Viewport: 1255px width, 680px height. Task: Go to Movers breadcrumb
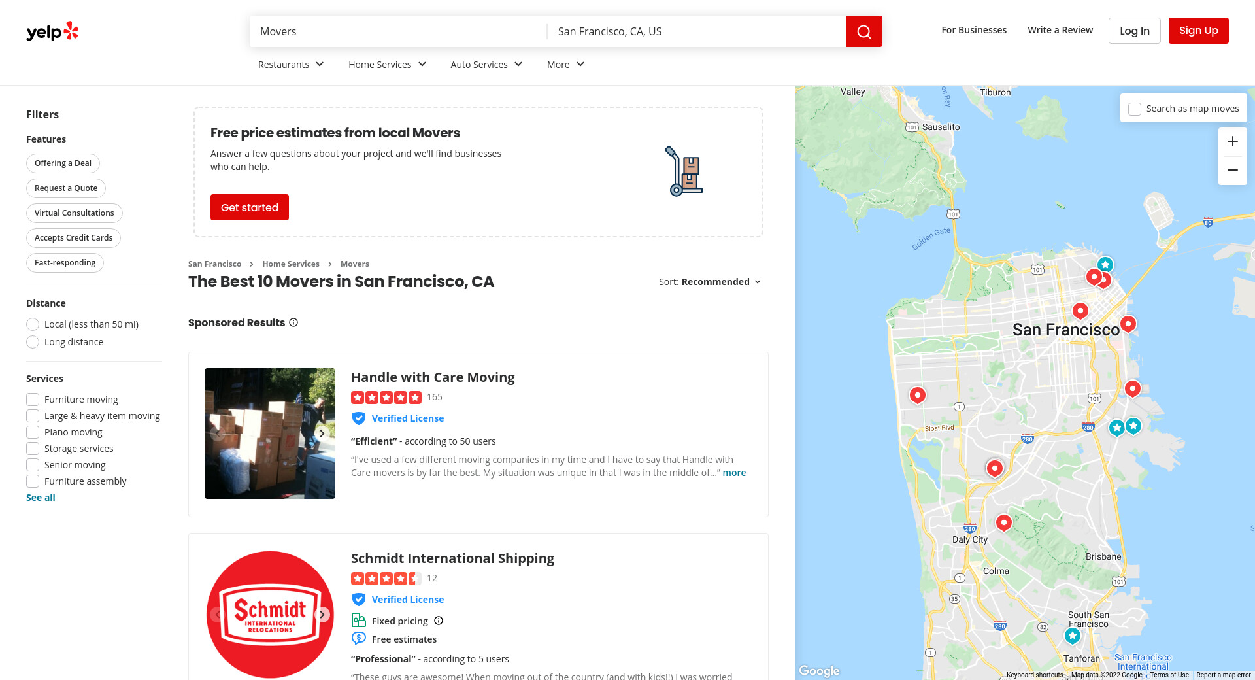[x=355, y=264]
